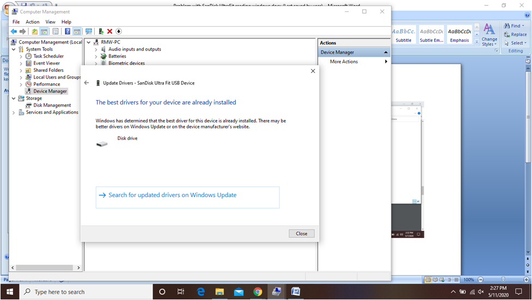The image size is (532, 300).
Task: Click the 100% zoom level in Word
Action: pyautogui.click(x=468, y=280)
